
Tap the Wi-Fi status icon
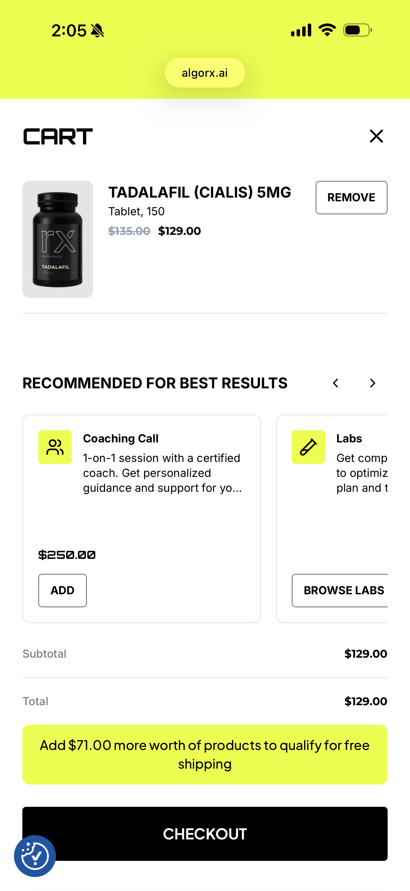point(327,30)
